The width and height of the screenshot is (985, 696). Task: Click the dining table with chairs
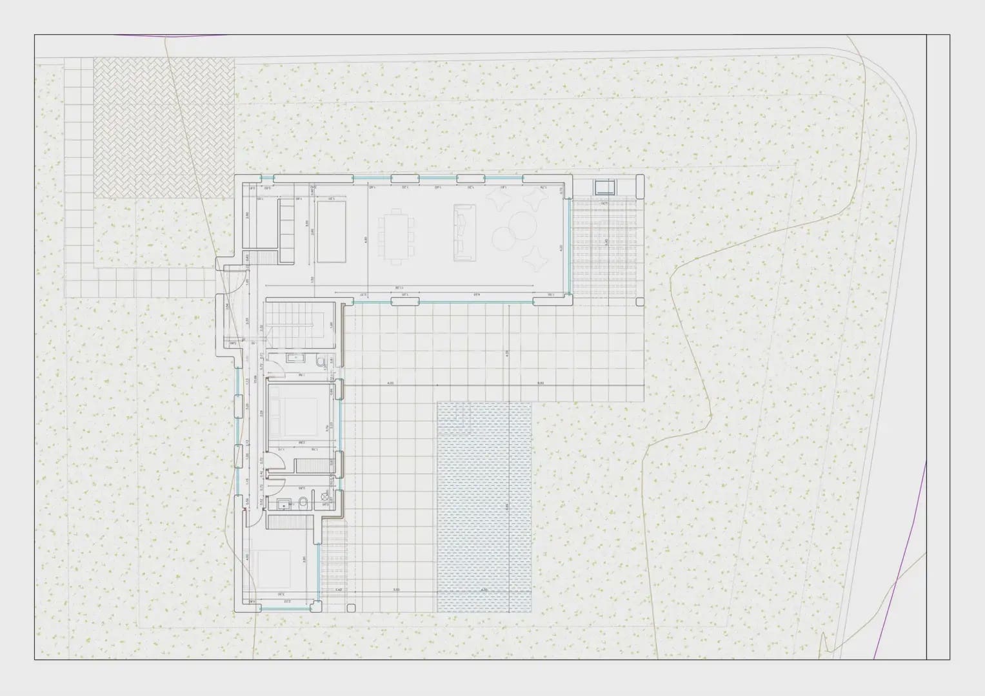(395, 235)
